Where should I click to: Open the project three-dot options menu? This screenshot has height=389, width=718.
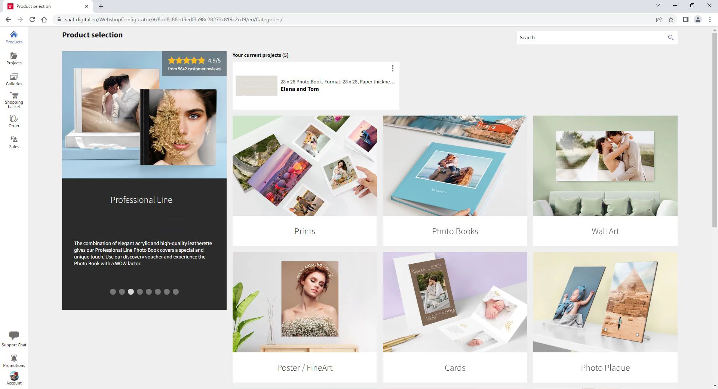click(392, 68)
